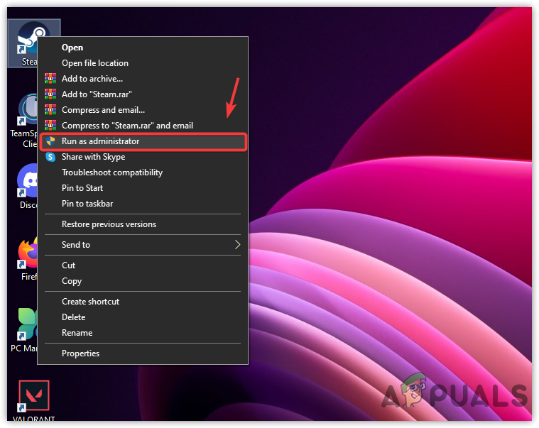The image size is (539, 428).
Task: Choose Cut in the context menu
Action: point(143,265)
